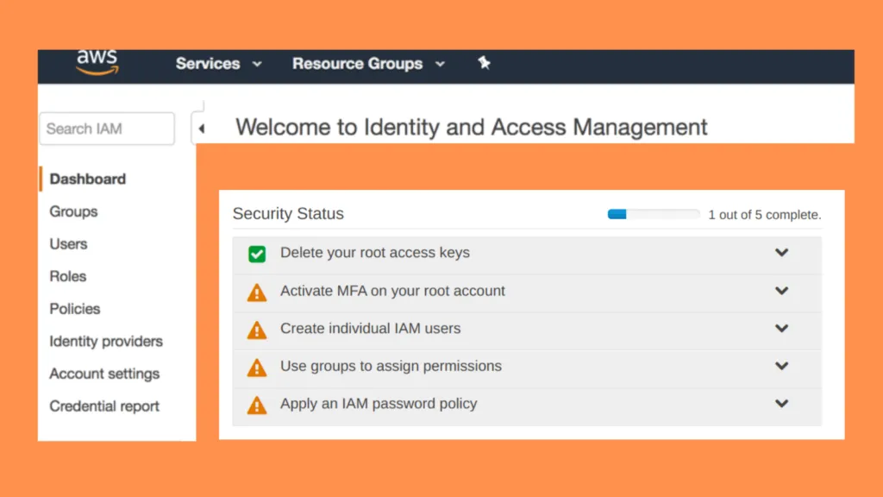Click warning icon for IAM password policy
This screenshot has height=497, width=883.
tap(257, 405)
